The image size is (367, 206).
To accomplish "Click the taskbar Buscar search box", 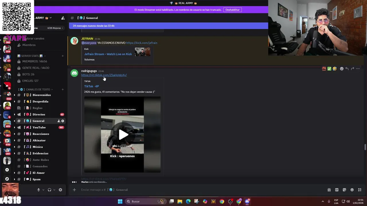I will click(146, 201).
